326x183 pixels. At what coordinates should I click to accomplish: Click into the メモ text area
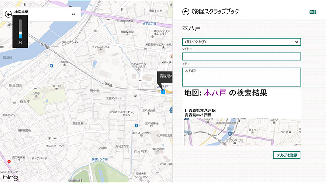point(241,76)
